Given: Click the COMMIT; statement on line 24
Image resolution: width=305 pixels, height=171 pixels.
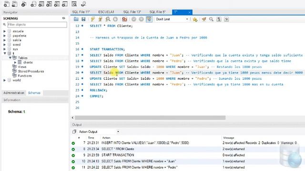Looking at the screenshot, I should (96, 96).
